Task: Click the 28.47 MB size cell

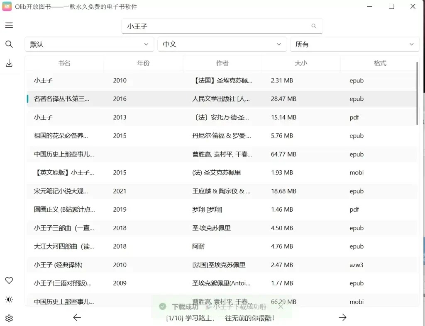Action: point(283,99)
